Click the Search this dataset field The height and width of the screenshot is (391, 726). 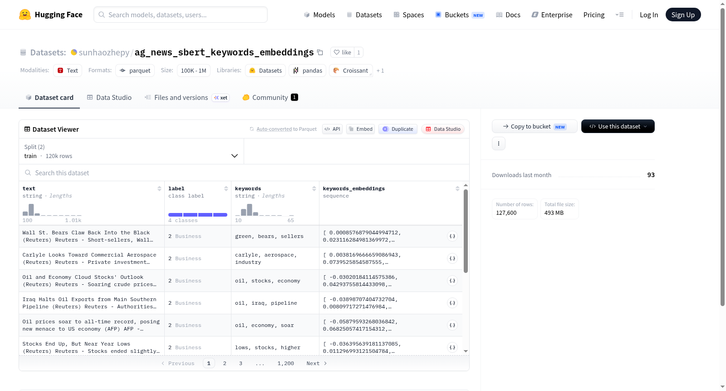pos(244,173)
